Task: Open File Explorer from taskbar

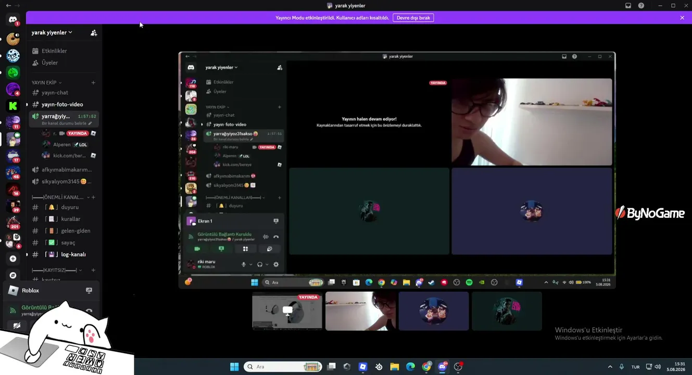Action: click(395, 367)
